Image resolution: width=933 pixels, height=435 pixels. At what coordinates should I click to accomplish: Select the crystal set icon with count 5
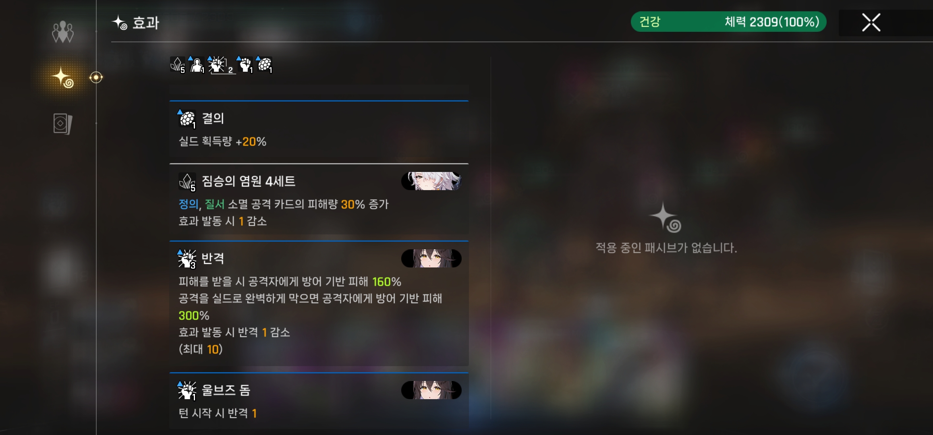178,65
